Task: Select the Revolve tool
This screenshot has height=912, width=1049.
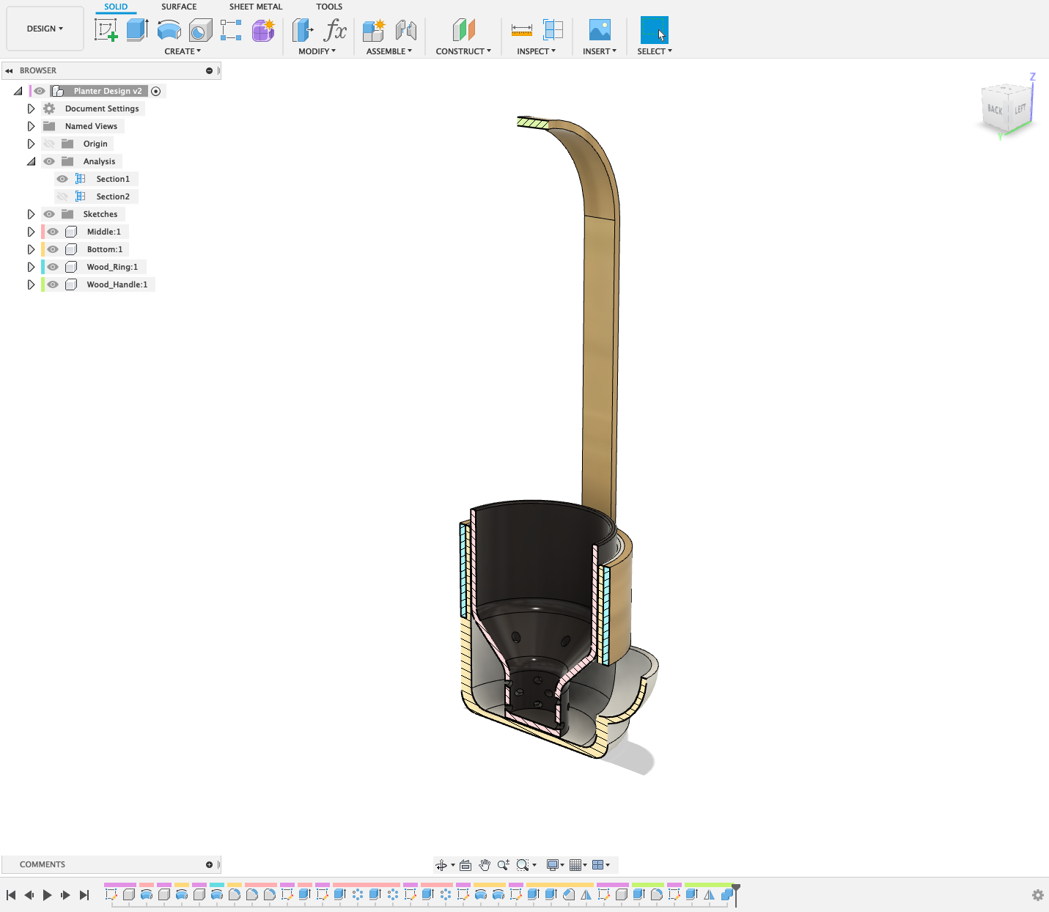Action: [x=169, y=30]
